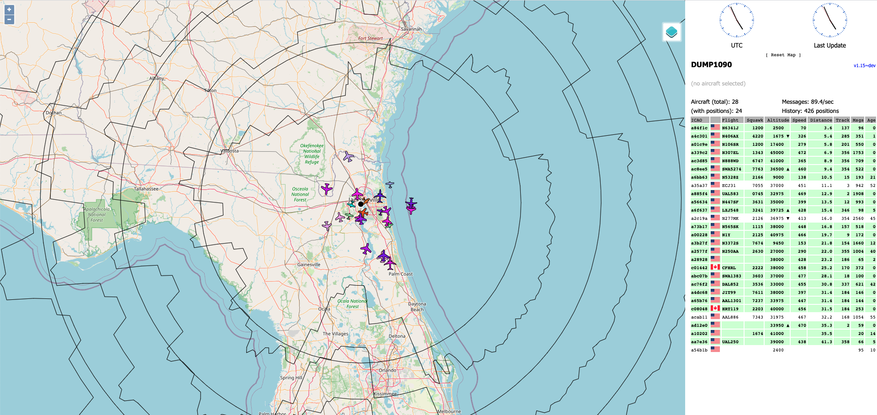Select ICAO a28928 row
Screen dimensions: 877x415
click(x=783, y=260)
